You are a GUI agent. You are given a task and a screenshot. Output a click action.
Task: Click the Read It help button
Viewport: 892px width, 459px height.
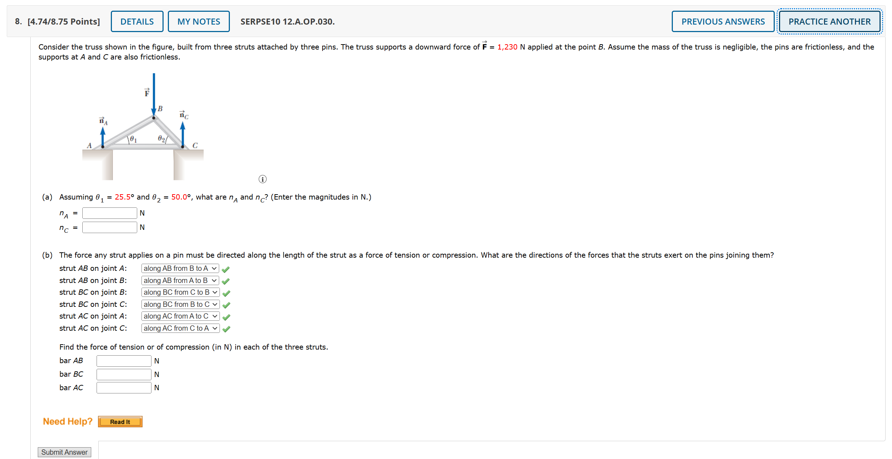(x=120, y=422)
